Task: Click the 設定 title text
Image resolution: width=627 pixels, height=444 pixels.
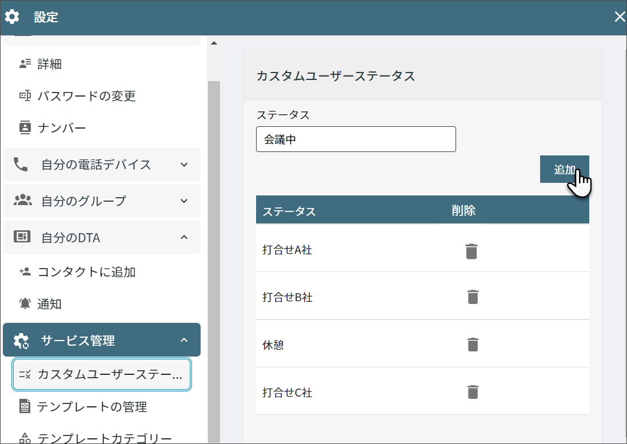Action: pos(46,17)
